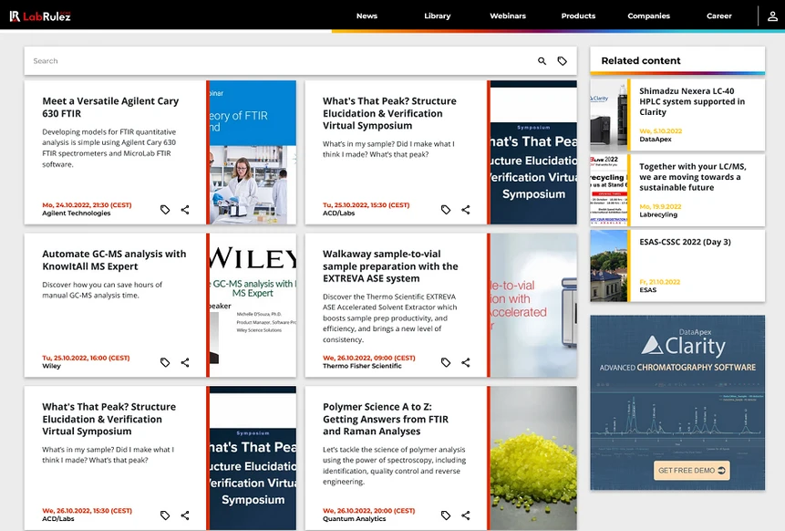The height and width of the screenshot is (531, 785).
Task: Click the LabRulez logo
Action: (40, 16)
